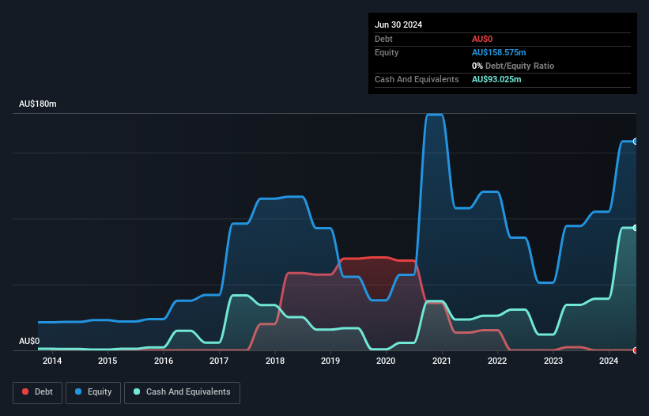Click the Jun 30 2024 tooltip date
Image resolution: width=649 pixels, height=416 pixels.
(398, 25)
